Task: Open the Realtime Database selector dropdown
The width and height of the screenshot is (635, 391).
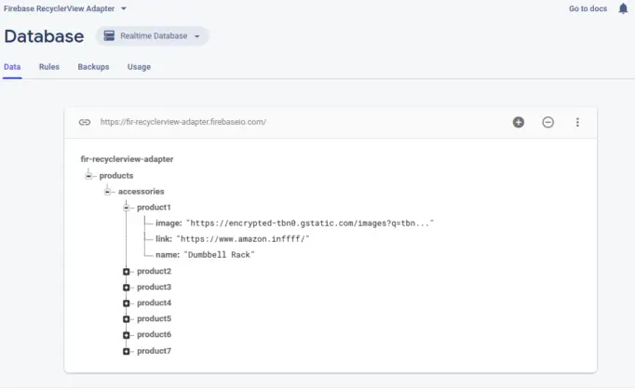Action: [153, 36]
